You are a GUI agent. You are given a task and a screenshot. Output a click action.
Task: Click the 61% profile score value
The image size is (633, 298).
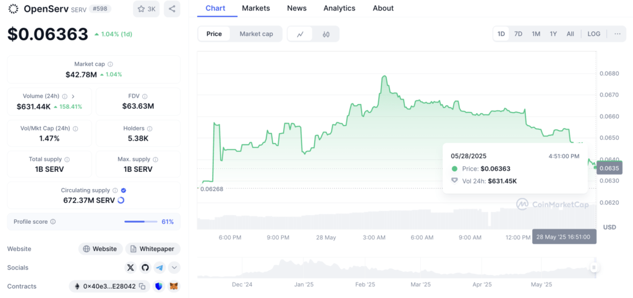(168, 222)
